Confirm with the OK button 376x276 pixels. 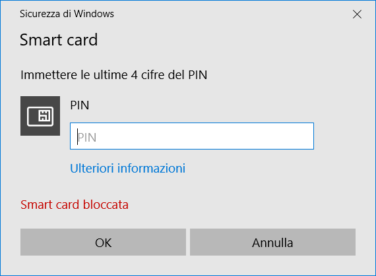tap(103, 242)
